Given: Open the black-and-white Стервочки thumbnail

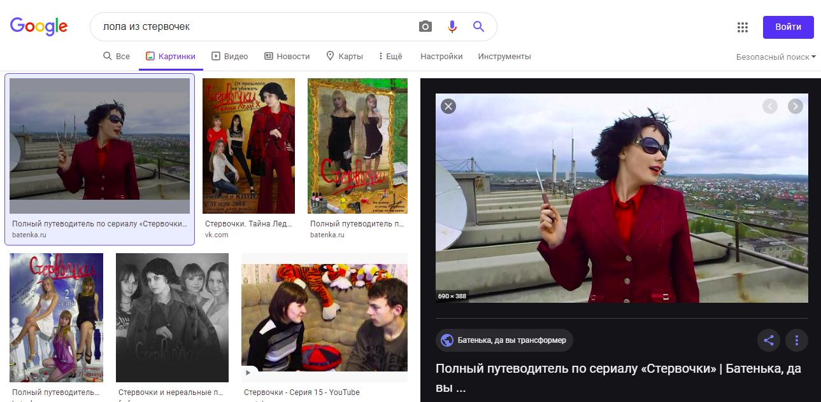Looking at the screenshot, I should (x=172, y=317).
